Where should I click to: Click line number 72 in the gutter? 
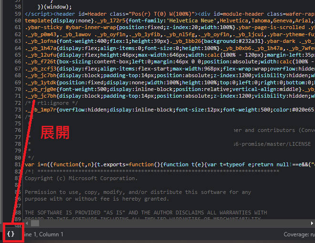pos(18,103)
